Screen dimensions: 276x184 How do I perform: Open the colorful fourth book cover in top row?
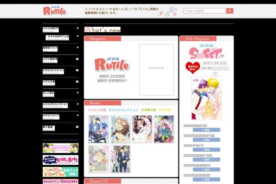click(x=164, y=129)
